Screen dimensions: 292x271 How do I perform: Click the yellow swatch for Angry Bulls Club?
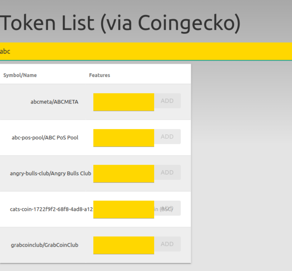tap(123, 173)
